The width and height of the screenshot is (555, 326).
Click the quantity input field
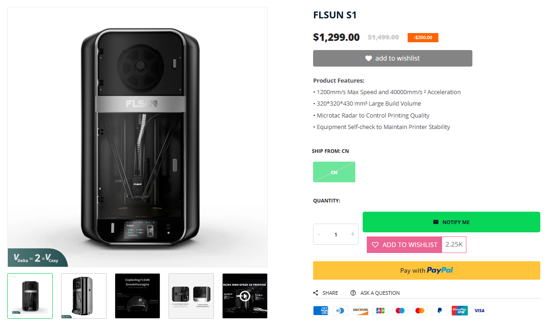click(336, 234)
